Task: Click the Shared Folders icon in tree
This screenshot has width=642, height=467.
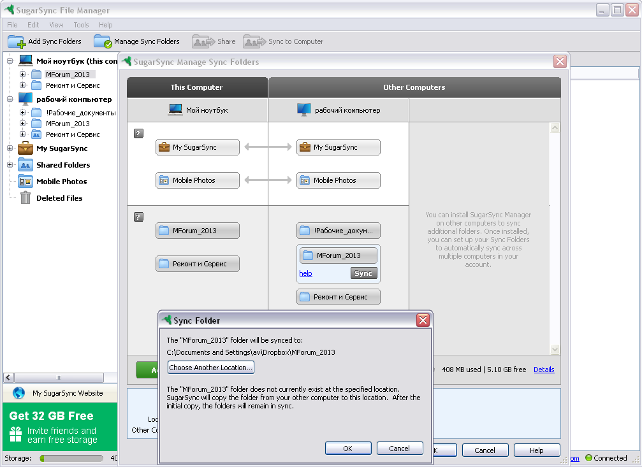Action: (x=26, y=164)
